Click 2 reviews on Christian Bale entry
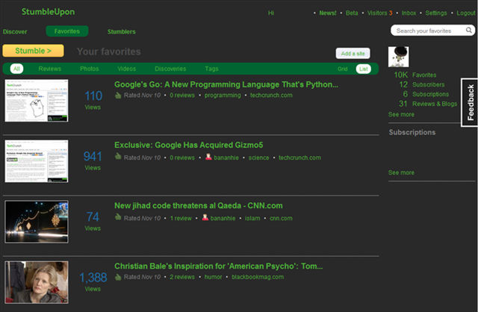Screen dimensions: 478x312 (x=182, y=277)
